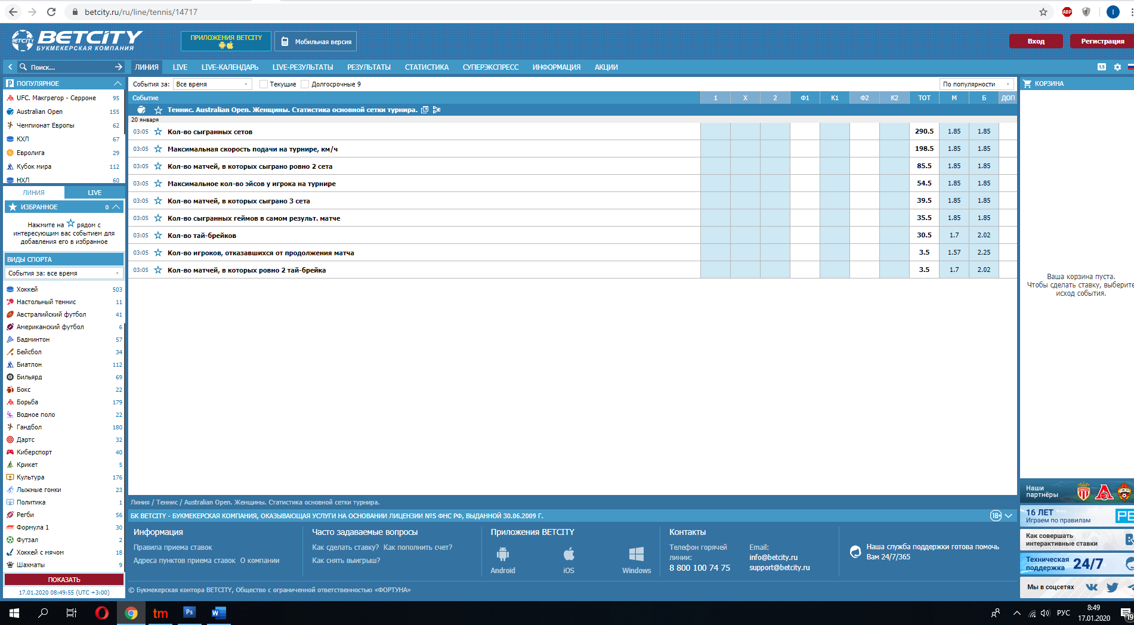Image resolution: width=1134 pixels, height=625 pixels.
Task: Click the VK social network icon
Action: tap(1092, 587)
